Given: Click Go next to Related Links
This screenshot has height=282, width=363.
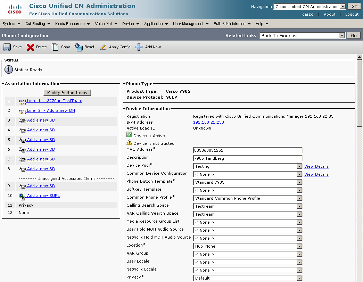Looking at the screenshot, I should coord(354,35).
